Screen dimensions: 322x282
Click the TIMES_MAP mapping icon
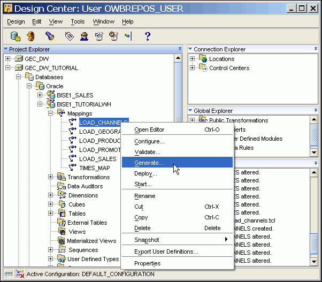click(x=73, y=167)
